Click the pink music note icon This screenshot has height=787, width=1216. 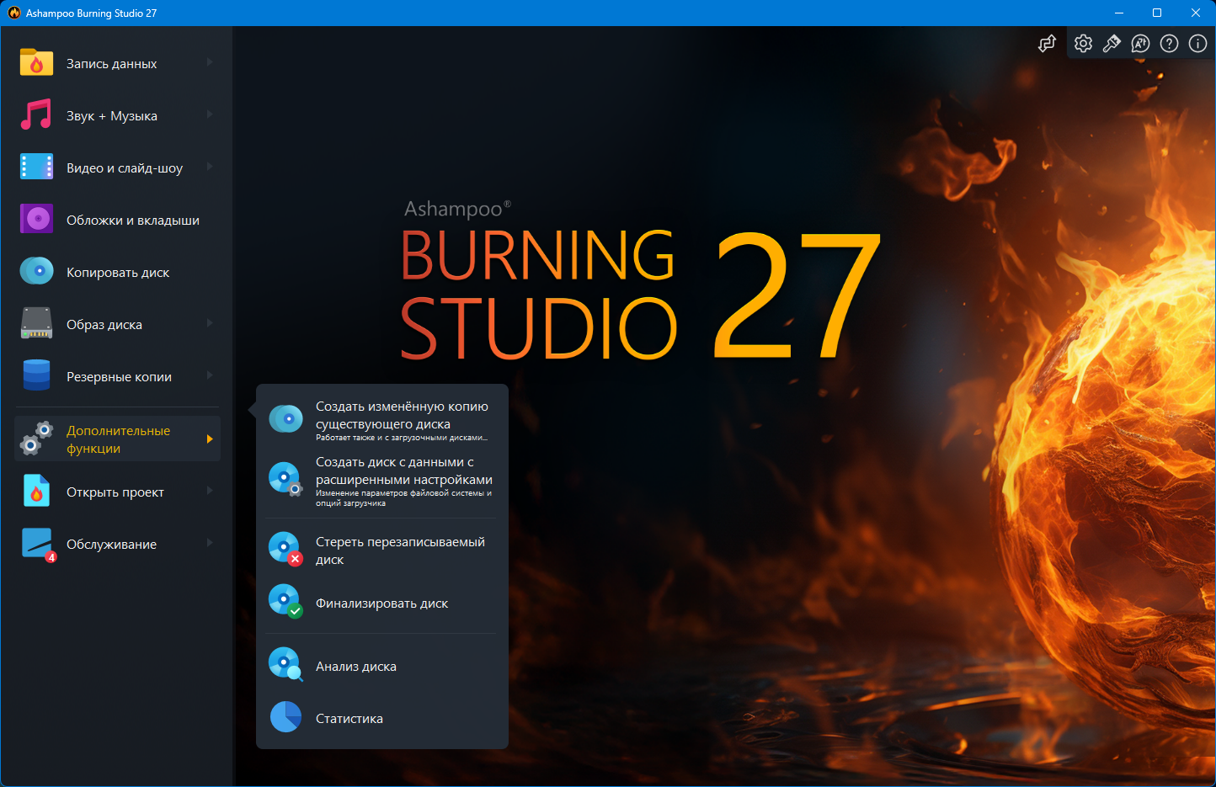pos(36,115)
